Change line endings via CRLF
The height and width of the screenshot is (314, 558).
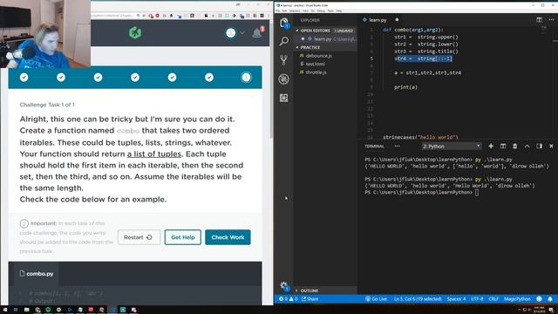coord(493,298)
